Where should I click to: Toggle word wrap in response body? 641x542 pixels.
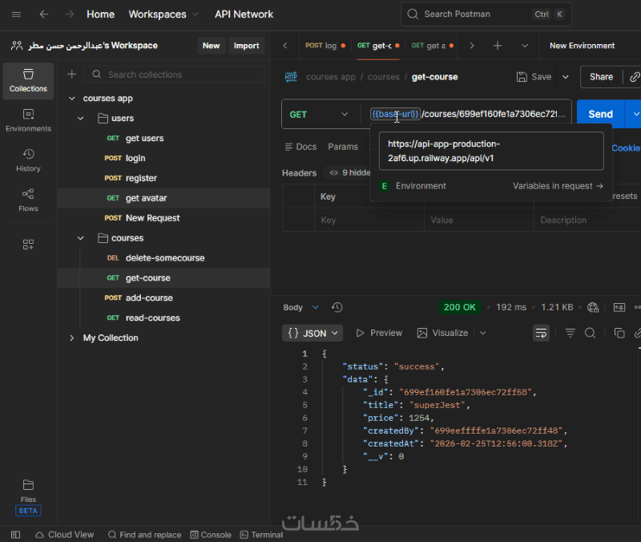point(542,333)
